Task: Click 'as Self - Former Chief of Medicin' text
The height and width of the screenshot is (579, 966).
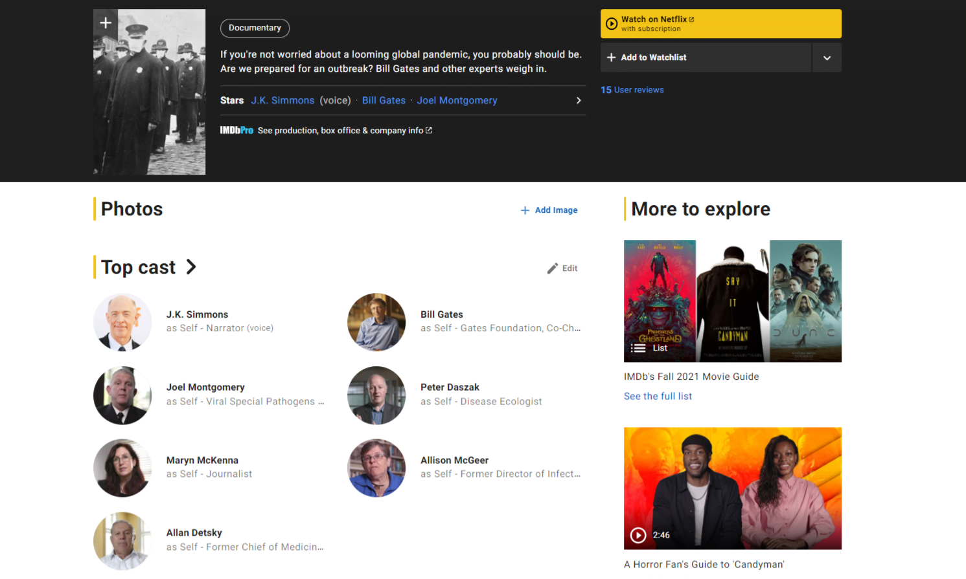Action: pos(245,547)
